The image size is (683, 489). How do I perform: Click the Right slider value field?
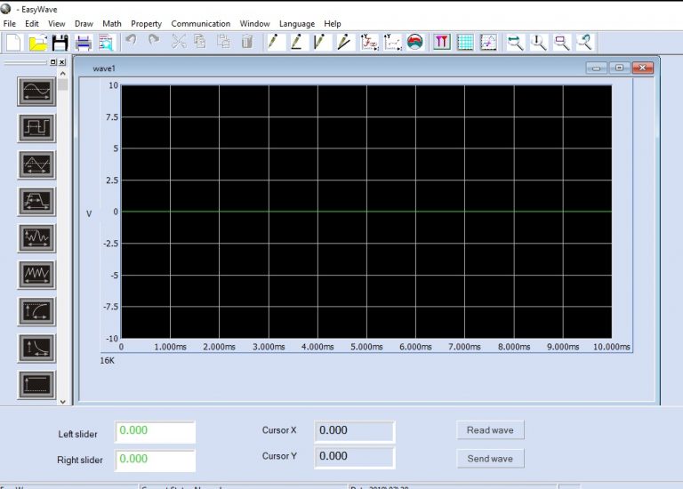(x=155, y=460)
